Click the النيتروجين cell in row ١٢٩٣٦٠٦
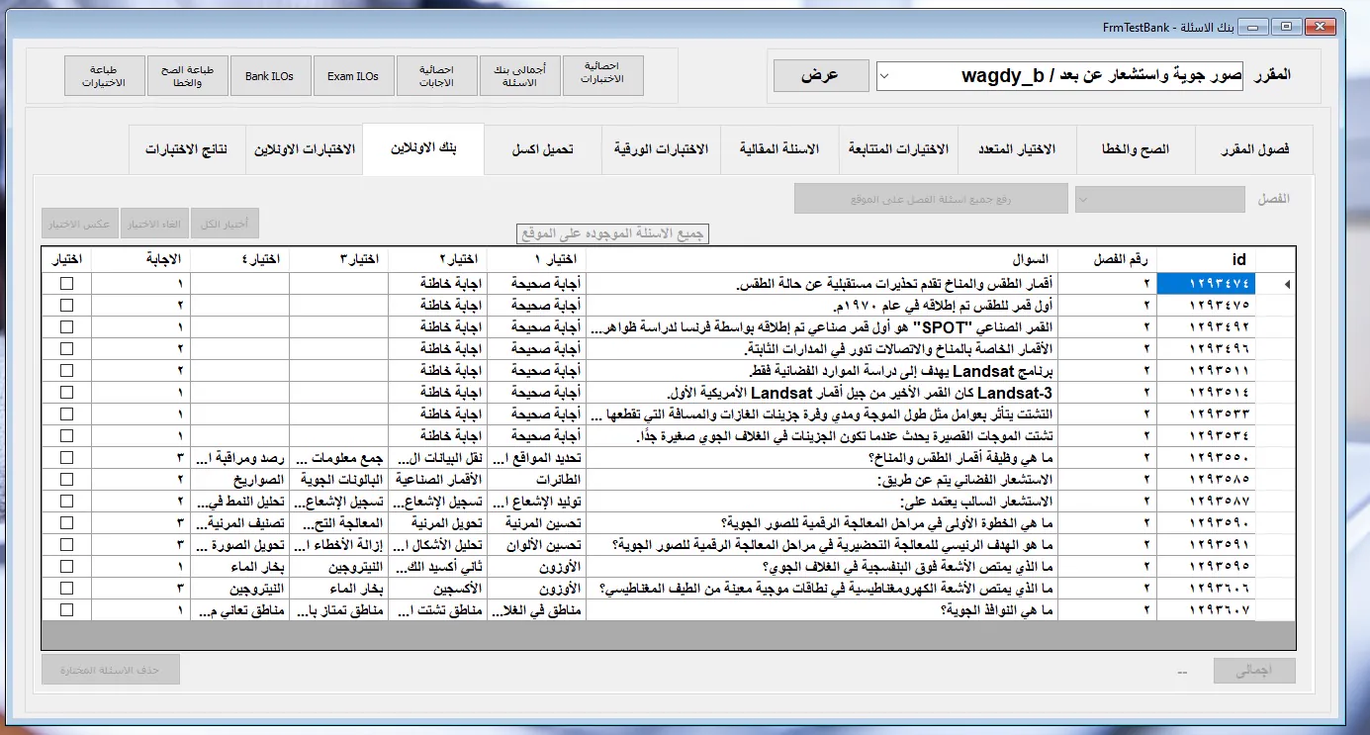Image resolution: width=1370 pixels, height=735 pixels. point(240,589)
